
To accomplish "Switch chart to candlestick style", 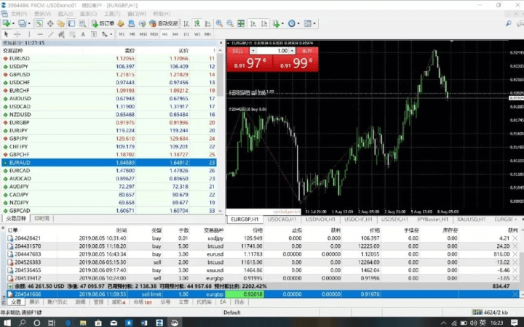I will [197, 23].
